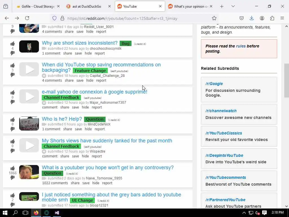This screenshot has height=217, width=289.
Task: Go back with browser back arrow
Action: tap(7, 18)
